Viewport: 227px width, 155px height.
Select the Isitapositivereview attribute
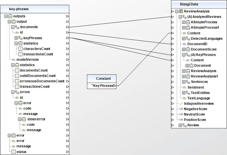pos(199,104)
